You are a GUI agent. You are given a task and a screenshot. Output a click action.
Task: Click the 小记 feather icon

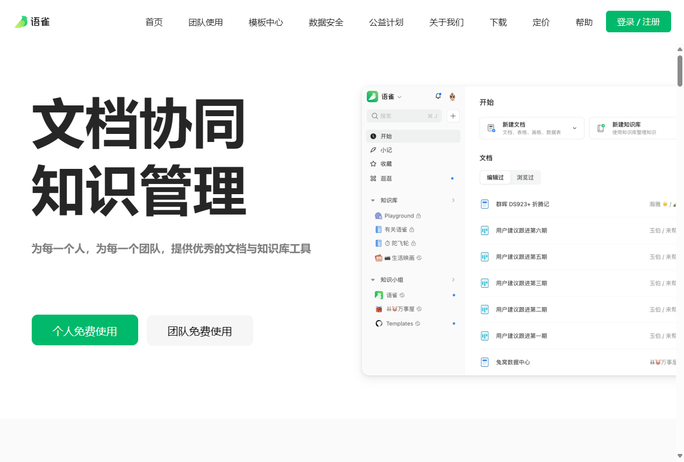373,150
